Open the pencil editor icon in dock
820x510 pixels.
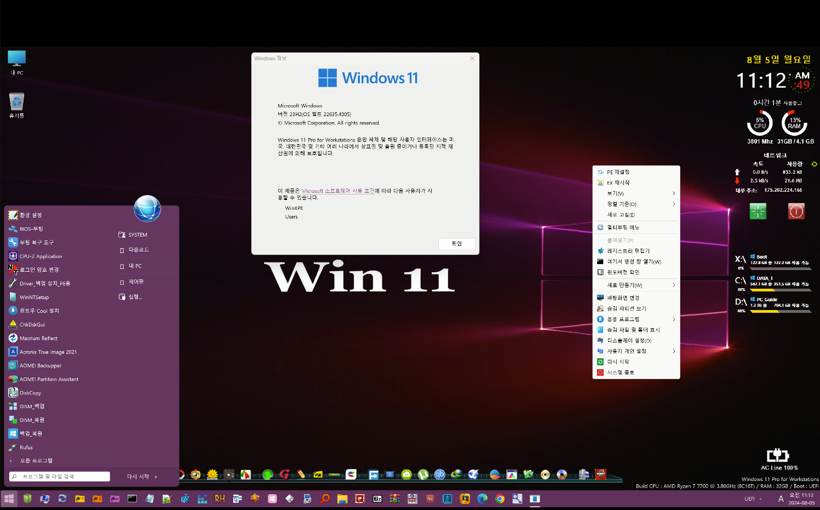(301, 474)
